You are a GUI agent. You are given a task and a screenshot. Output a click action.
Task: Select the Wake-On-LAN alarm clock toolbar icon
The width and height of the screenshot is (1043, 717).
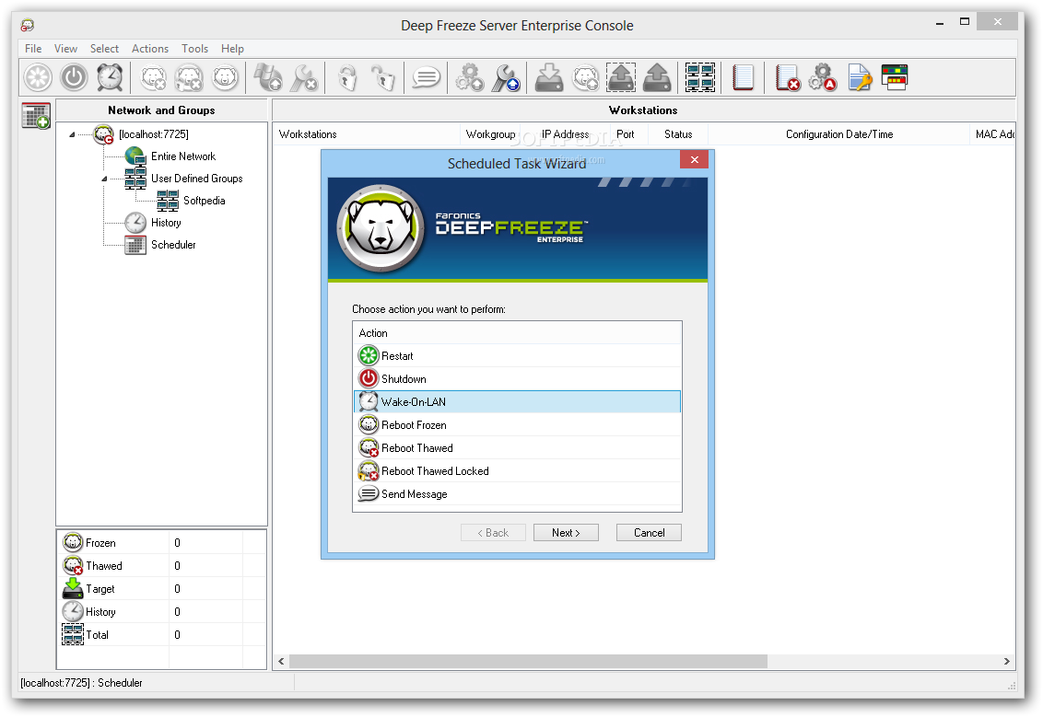(110, 77)
